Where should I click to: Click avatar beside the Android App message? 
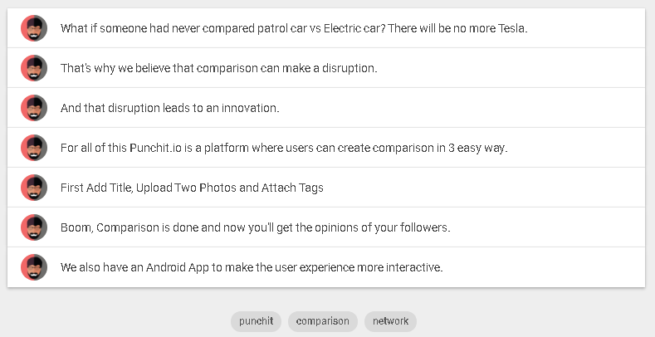pyautogui.click(x=34, y=267)
